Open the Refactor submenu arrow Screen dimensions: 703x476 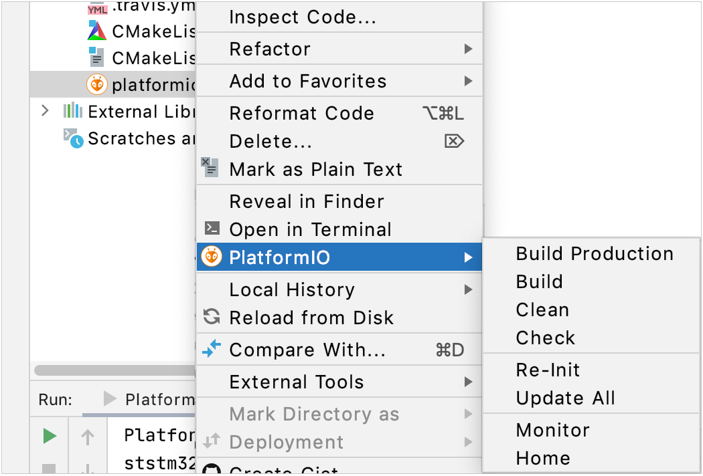468,49
